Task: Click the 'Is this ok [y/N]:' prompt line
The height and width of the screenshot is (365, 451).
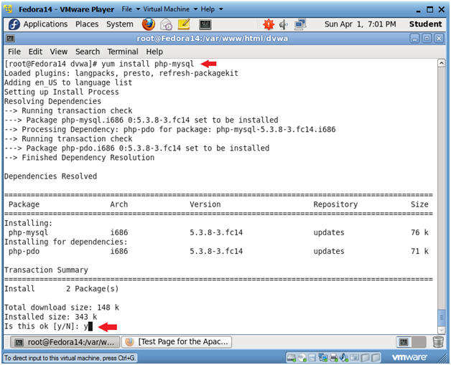Action: click(48, 326)
